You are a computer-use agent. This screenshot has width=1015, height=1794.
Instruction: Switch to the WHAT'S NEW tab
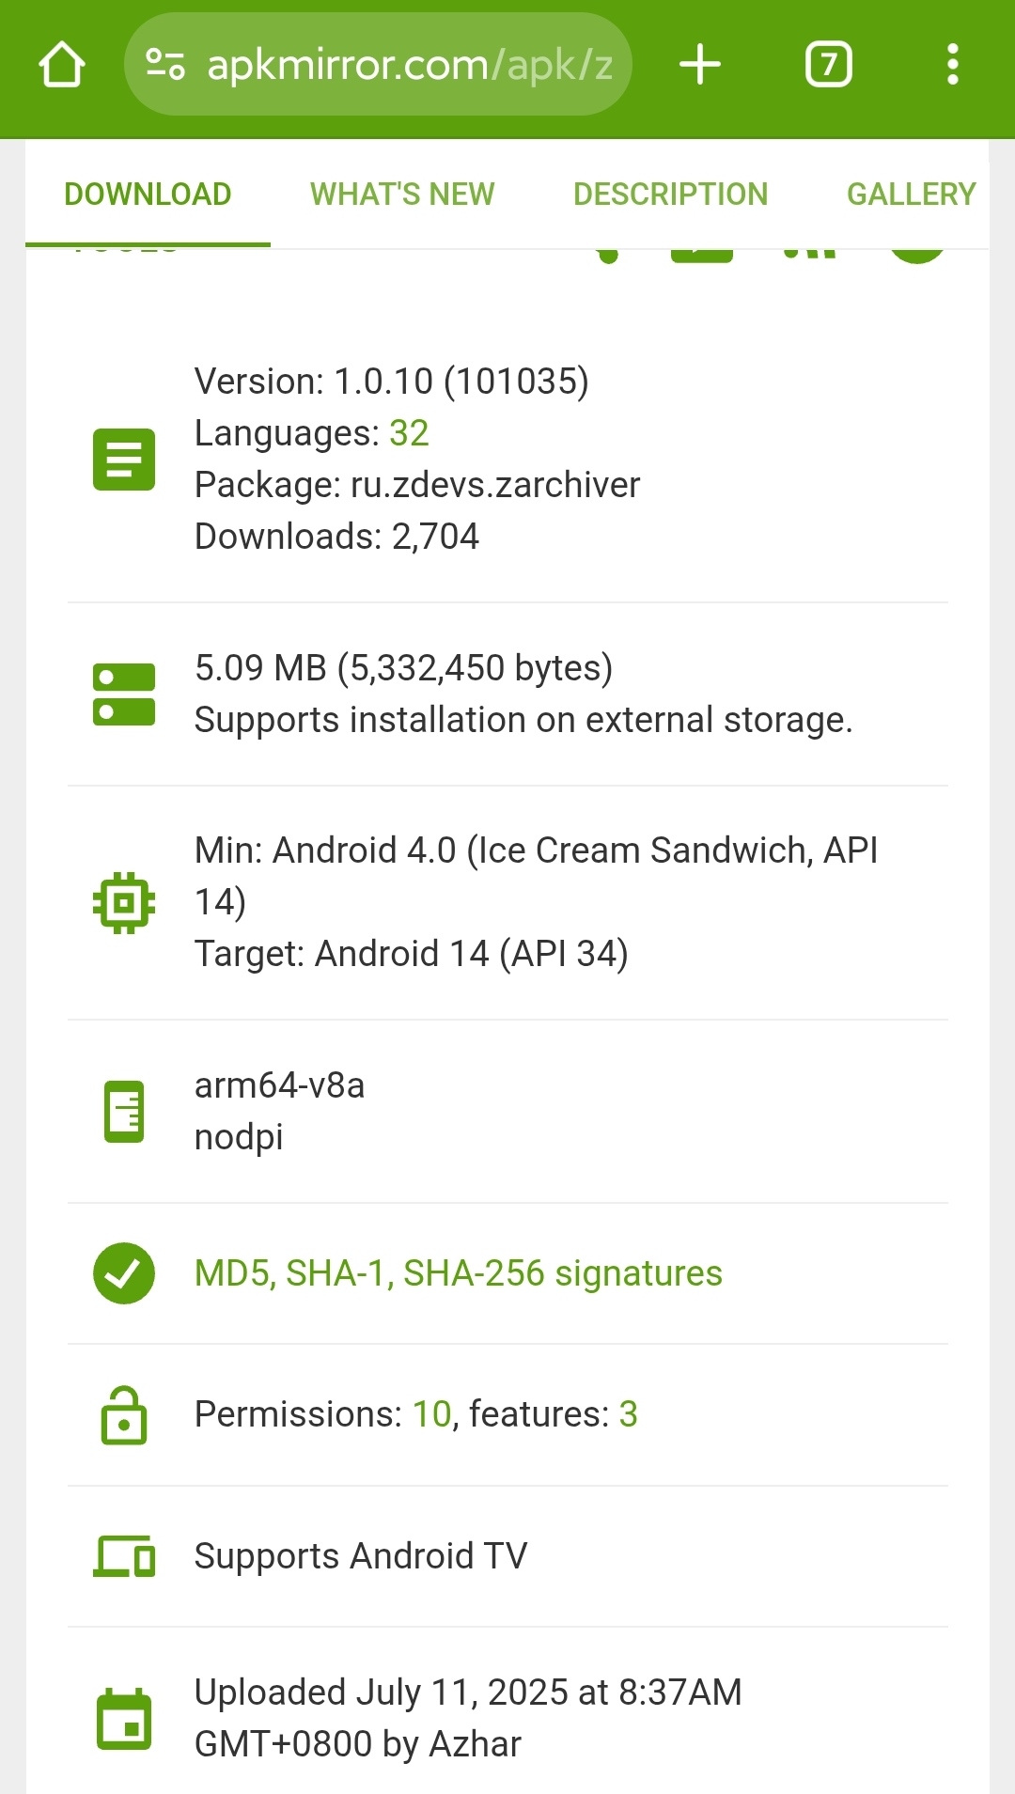pos(402,195)
